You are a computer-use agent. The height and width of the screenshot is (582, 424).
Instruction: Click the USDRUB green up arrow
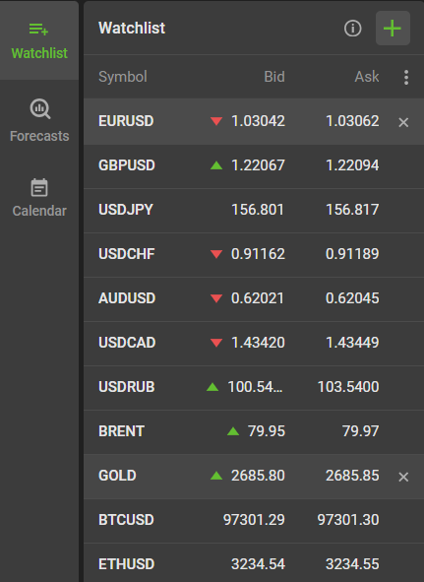[x=212, y=387]
